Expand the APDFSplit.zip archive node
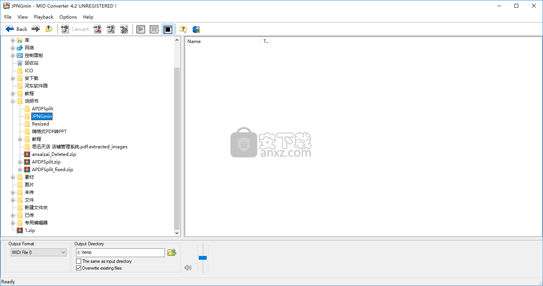Image resolution: width=543 pixels, height=286 pixels. [20, 162]
